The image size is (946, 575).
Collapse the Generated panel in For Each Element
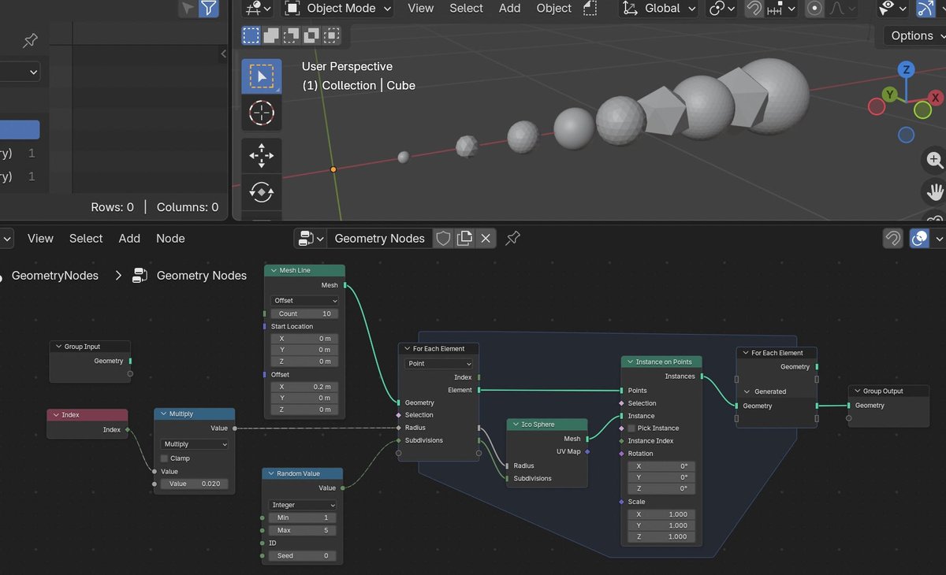[747, 391]
